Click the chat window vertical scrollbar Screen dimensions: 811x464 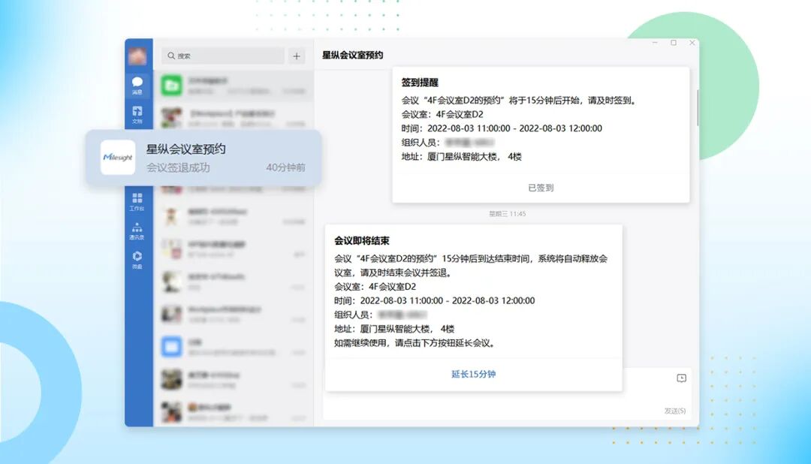click(697, 107)
